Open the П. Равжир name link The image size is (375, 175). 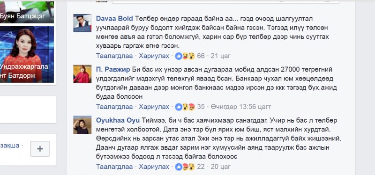click(x=113, y=69)
